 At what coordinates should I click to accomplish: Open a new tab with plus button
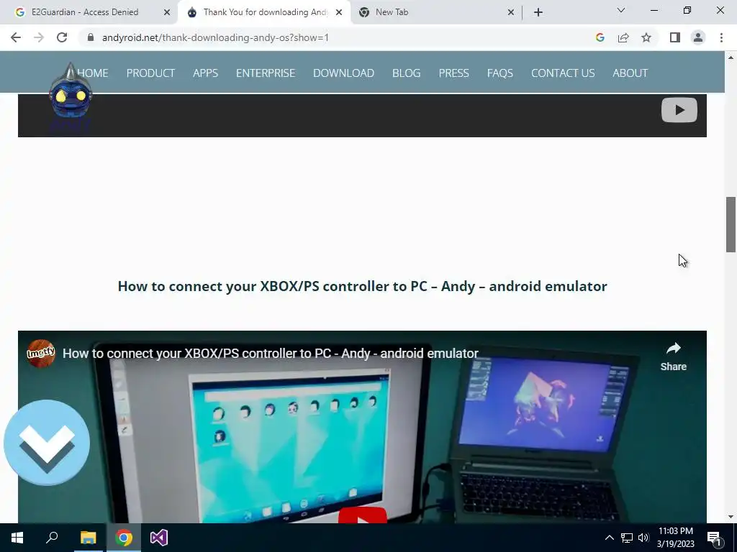point(538,12)
